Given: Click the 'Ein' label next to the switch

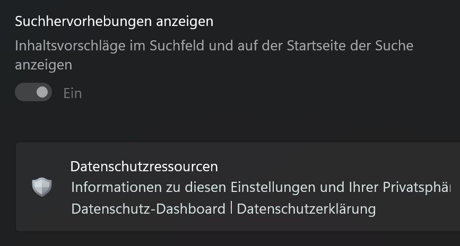Looking at the screenshot, I should (x=73, y=93).
